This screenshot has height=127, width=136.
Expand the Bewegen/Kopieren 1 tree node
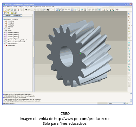4,32
